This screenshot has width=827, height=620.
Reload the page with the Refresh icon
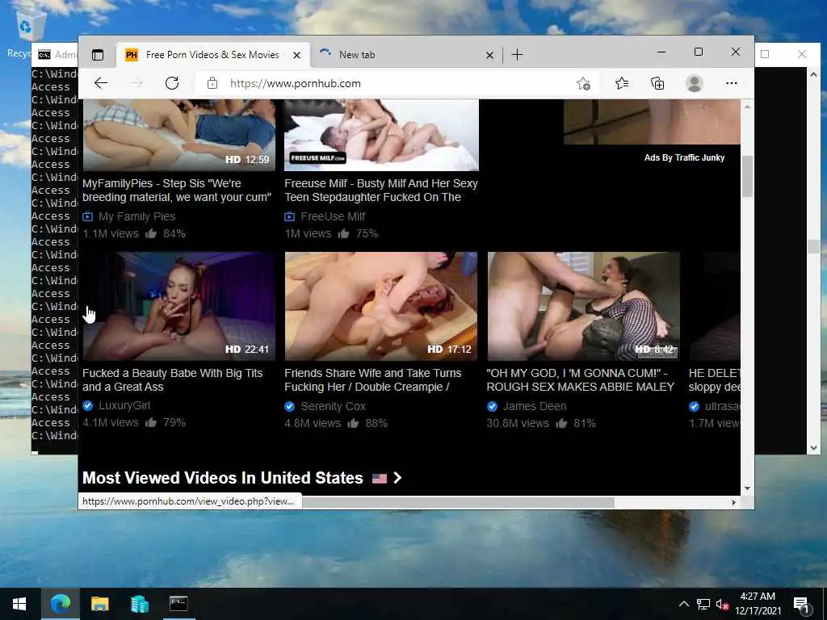(x=172, y=83)
